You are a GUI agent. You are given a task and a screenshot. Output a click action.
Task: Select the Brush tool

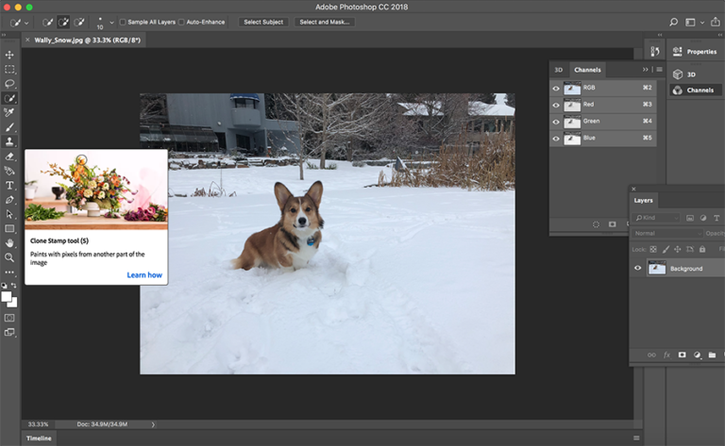(9, 127)
